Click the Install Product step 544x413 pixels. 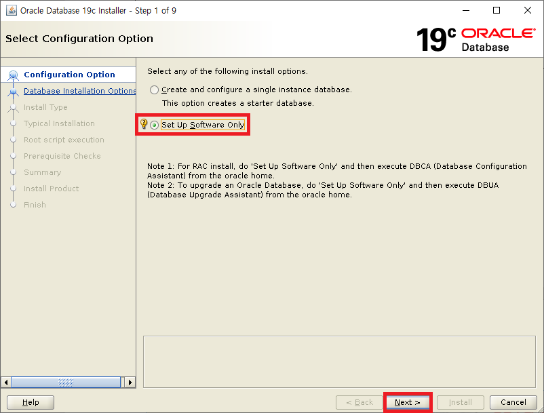pos(51,189)
